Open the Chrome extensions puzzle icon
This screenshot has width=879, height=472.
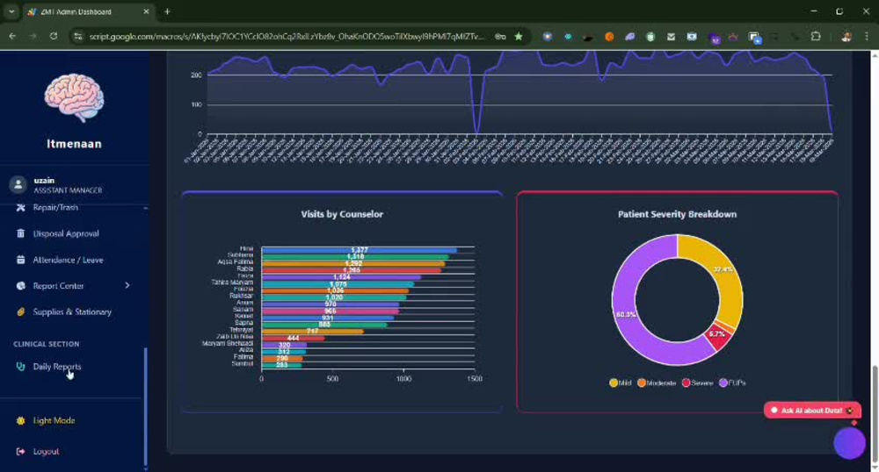click(816, 36)
